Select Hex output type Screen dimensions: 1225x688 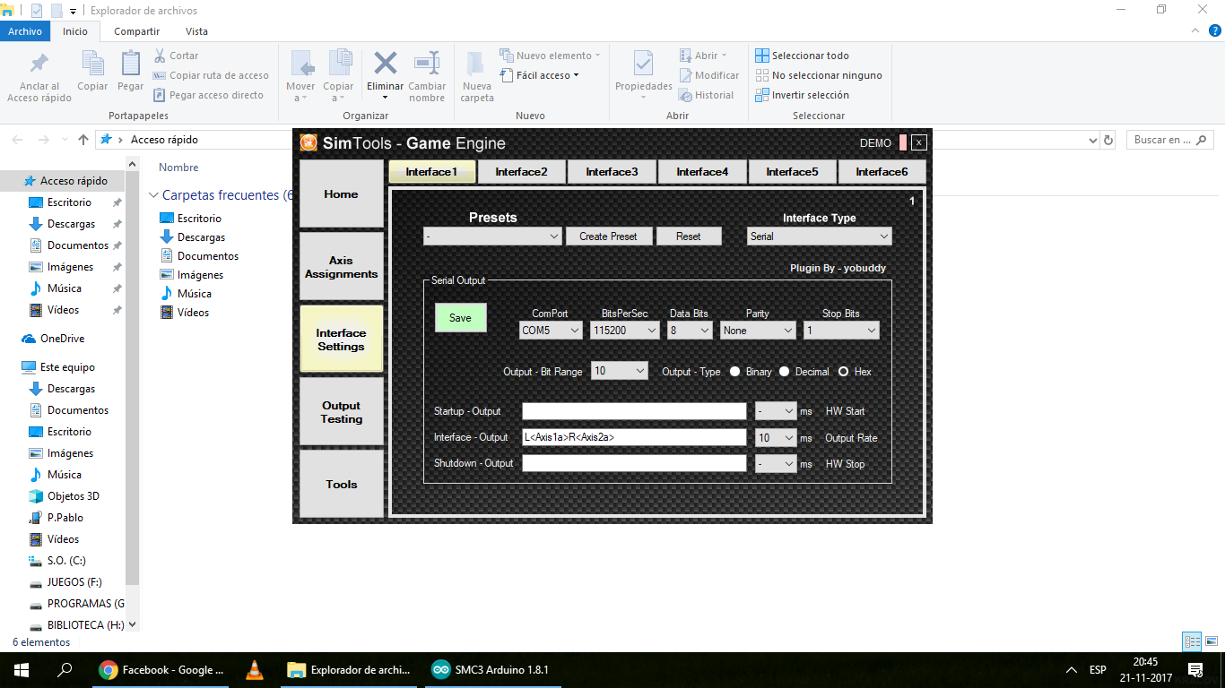(x=843, y=371)
